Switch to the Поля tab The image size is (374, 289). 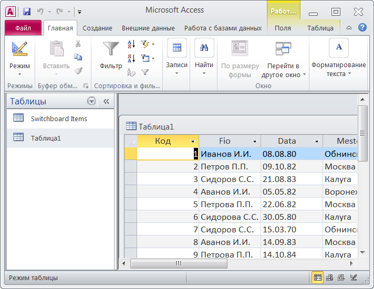pyautogui.click(x=283, y=28)
